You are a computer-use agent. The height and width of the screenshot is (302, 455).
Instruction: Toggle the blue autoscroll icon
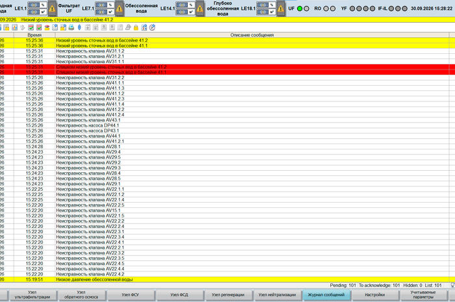click(x=79, y=27)
